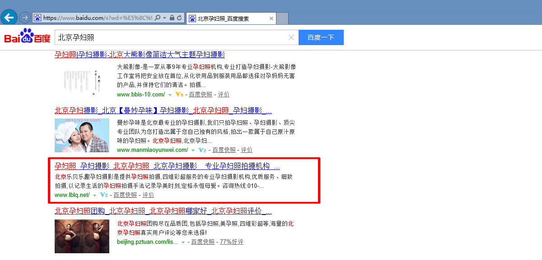Expand the dropdown arrow next to beijing.pztuan.com
This screenshot has height=260, width=542.
click(x=183, y=242)
